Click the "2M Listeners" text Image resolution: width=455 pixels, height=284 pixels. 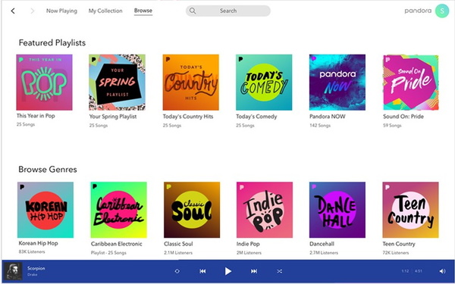click(249, 253)
